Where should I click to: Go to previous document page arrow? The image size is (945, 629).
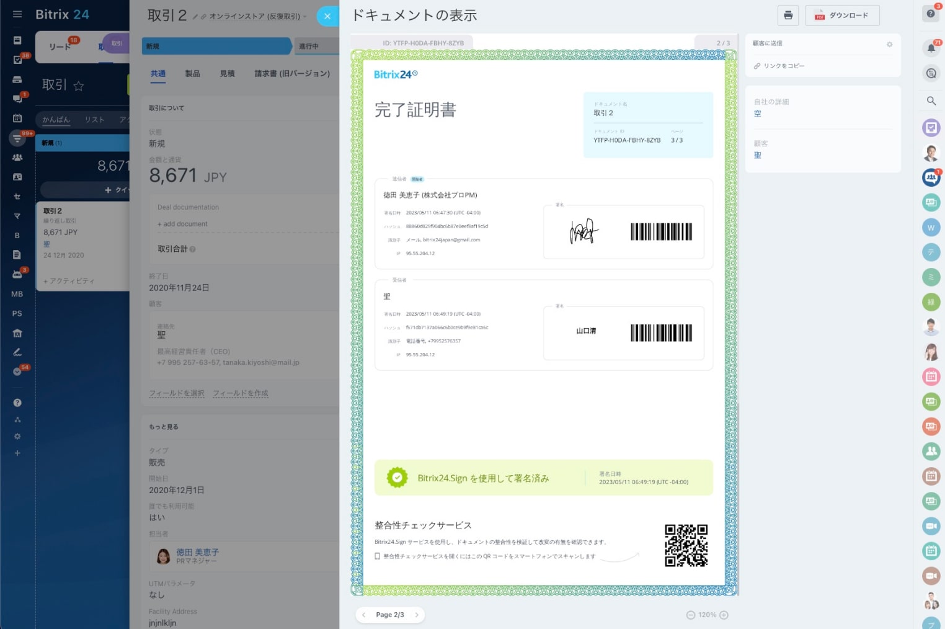click(364, 615)
